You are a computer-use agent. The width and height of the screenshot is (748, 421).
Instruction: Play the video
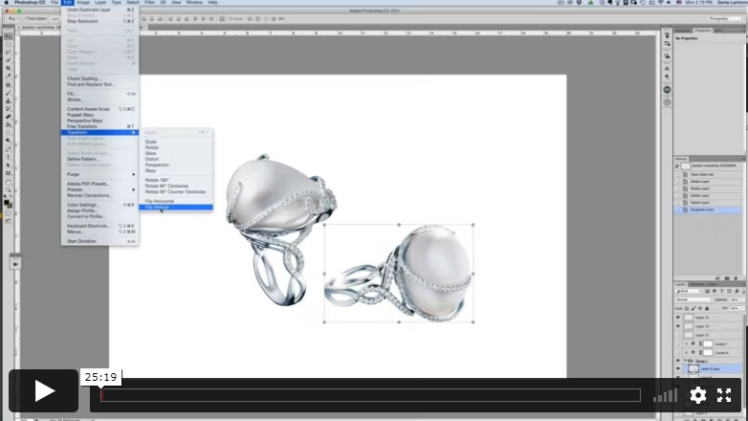(x=43, y=391)
